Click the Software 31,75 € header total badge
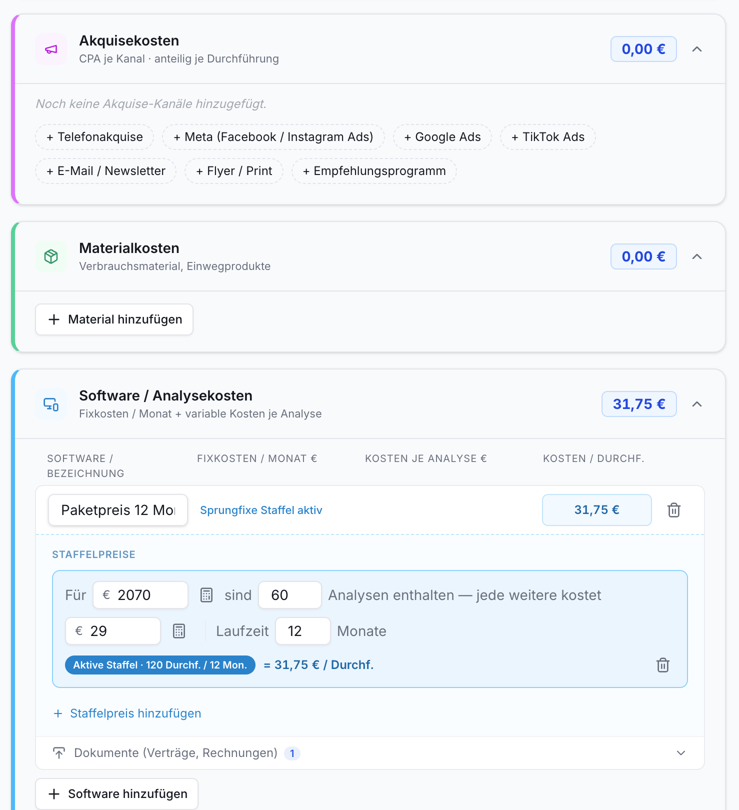 click(639, 404)
